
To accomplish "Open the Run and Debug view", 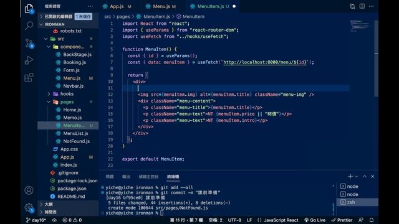I will [29, 60].
